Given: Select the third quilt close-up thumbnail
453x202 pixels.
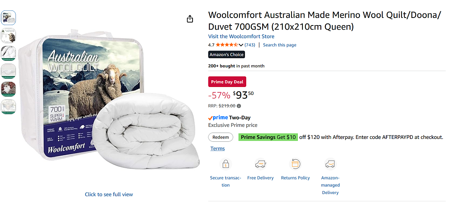Looking at the screenshot, I should 8,53.
